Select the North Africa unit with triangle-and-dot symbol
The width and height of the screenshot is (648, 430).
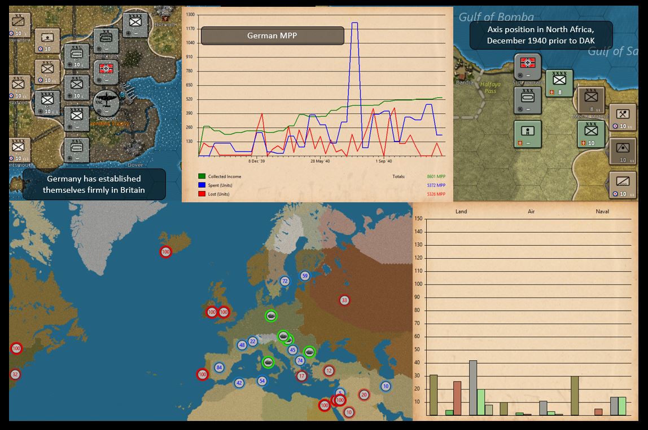click(623, 151)
